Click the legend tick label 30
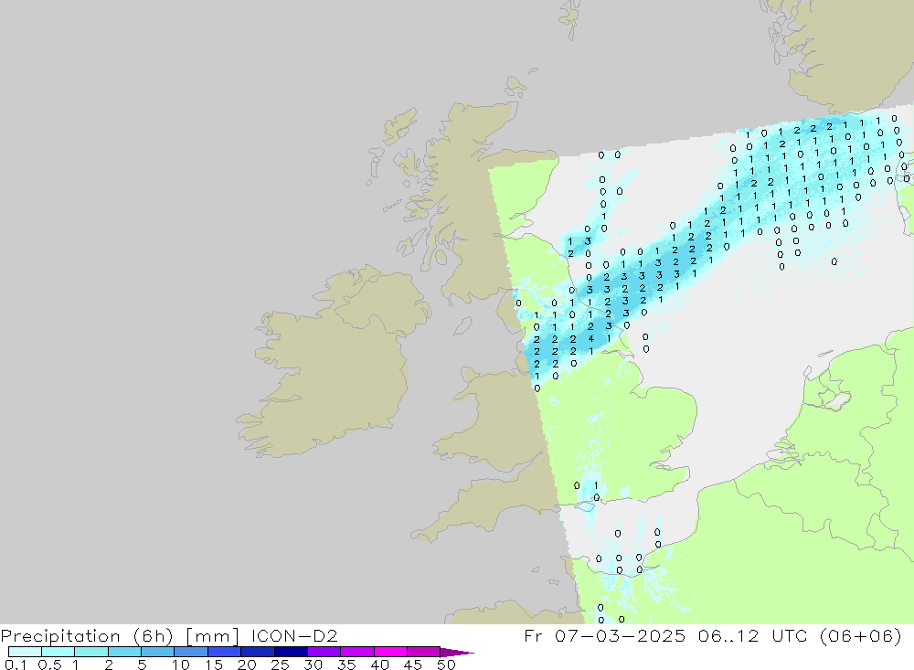The height and width of the screenshot is (670, 914). [x=313, y=665]
